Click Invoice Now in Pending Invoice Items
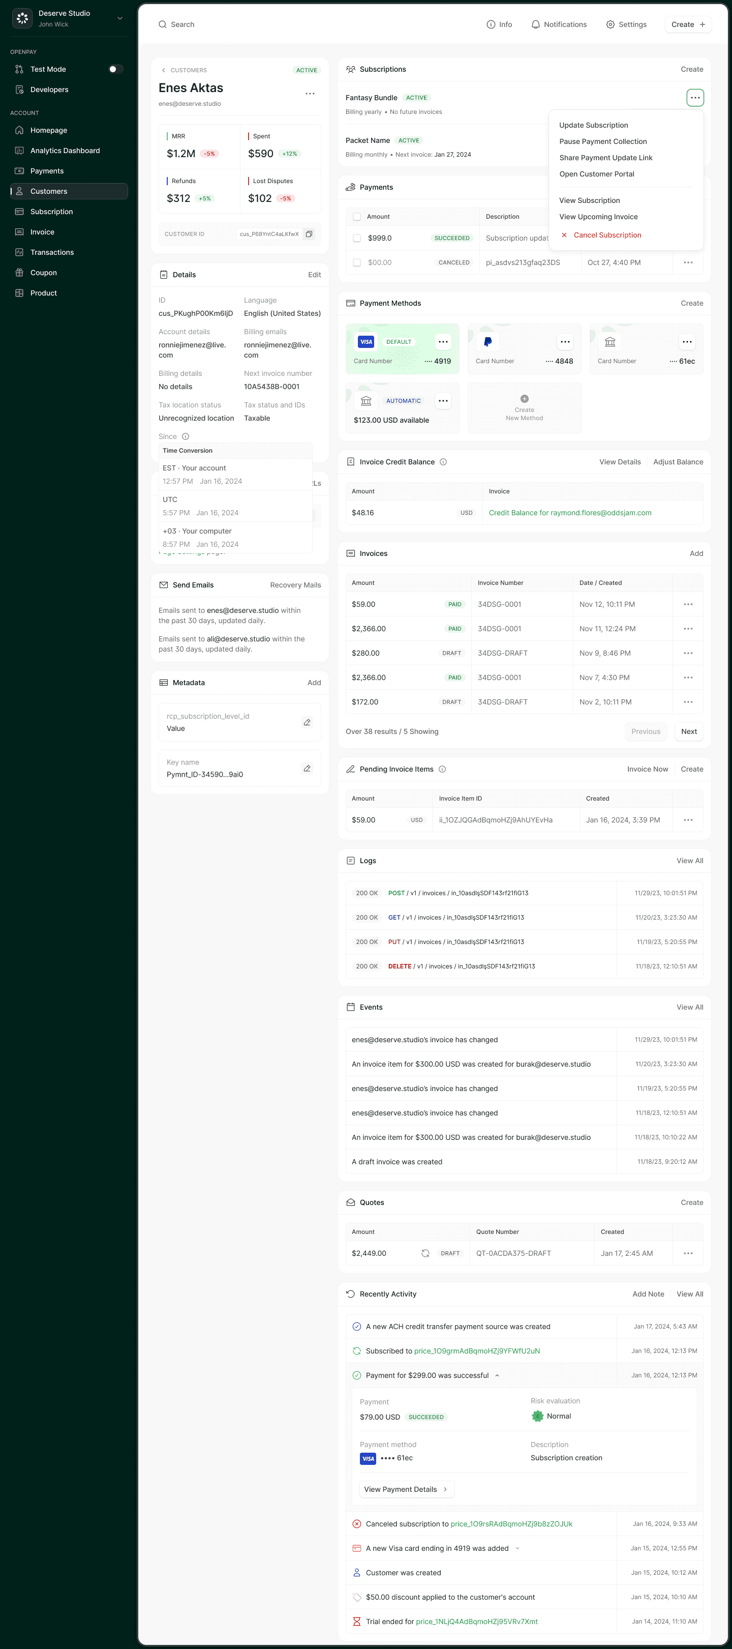732x1649 pixels. coord(647,770)
